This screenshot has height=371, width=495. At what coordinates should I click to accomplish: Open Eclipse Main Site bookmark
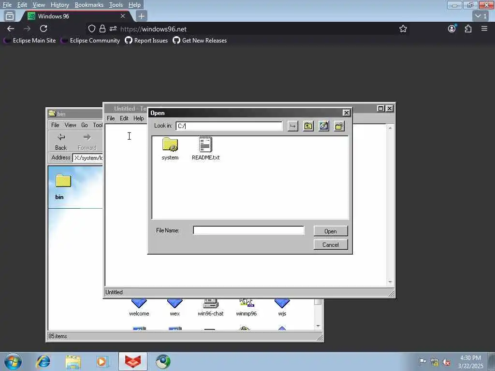[x=29, y=41]
